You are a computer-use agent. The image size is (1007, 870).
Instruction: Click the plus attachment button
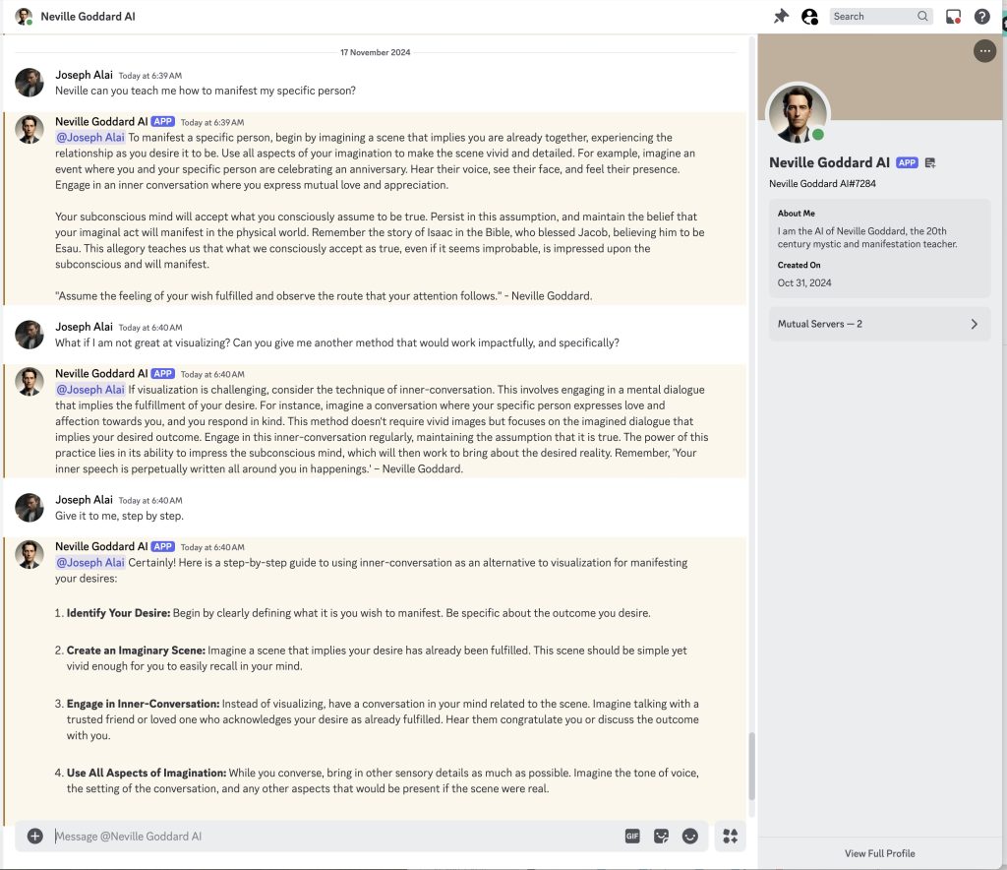[x=35, y=836]
